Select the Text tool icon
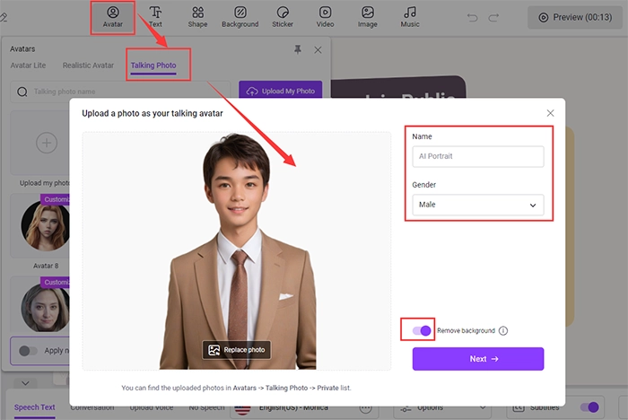 pos(155,16)
